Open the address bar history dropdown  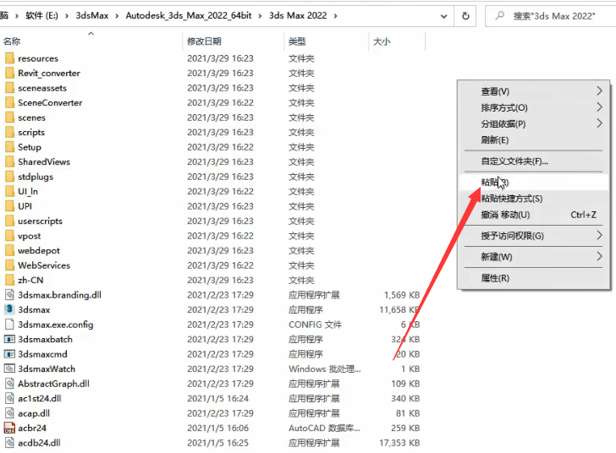pyautogui.click(x=444, y=16)
